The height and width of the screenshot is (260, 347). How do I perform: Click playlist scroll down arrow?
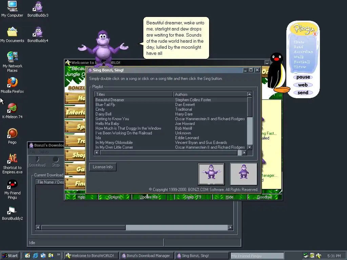pos(250,147)
